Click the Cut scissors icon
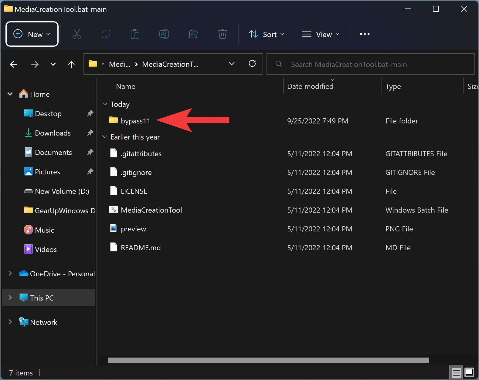479x380 pixels. click(x=77, y=34)
